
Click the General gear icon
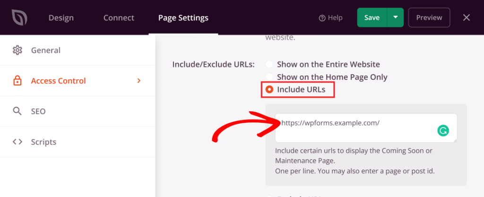(17, 50)
